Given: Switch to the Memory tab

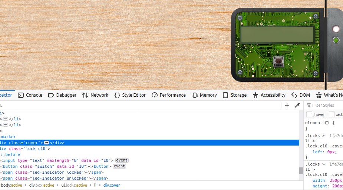Looking at the screenshot, I should tap(204, 95).
